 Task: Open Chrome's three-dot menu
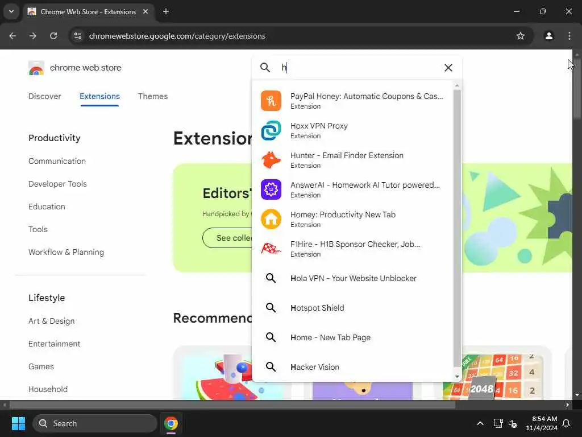click(x=569, y=36)
